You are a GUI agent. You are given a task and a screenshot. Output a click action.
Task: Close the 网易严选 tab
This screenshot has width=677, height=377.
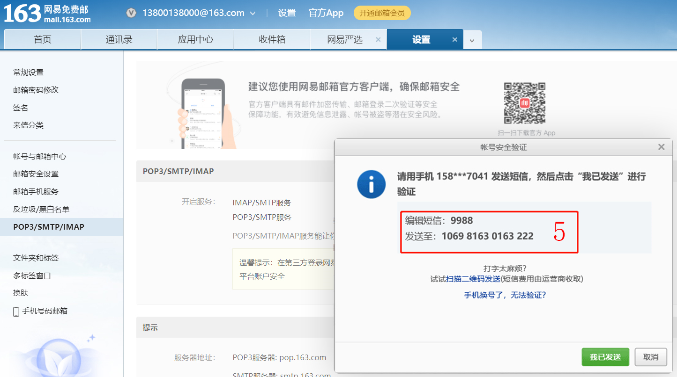tap(378, 40)
